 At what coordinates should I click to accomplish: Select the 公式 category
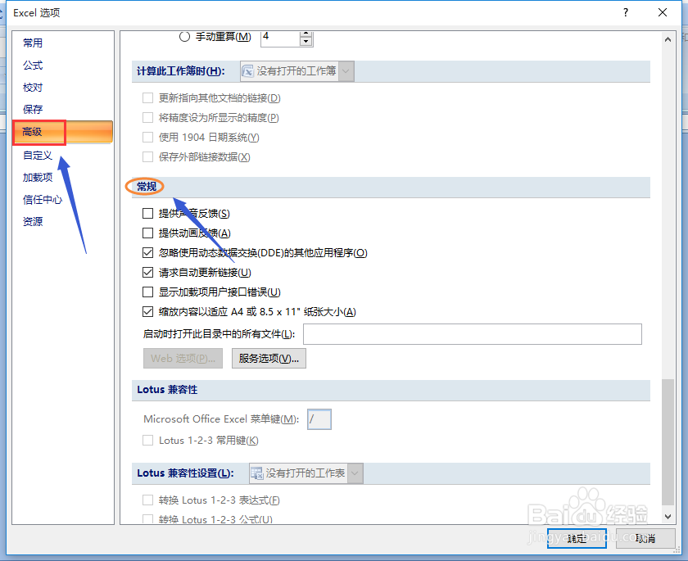coord(33,66)
